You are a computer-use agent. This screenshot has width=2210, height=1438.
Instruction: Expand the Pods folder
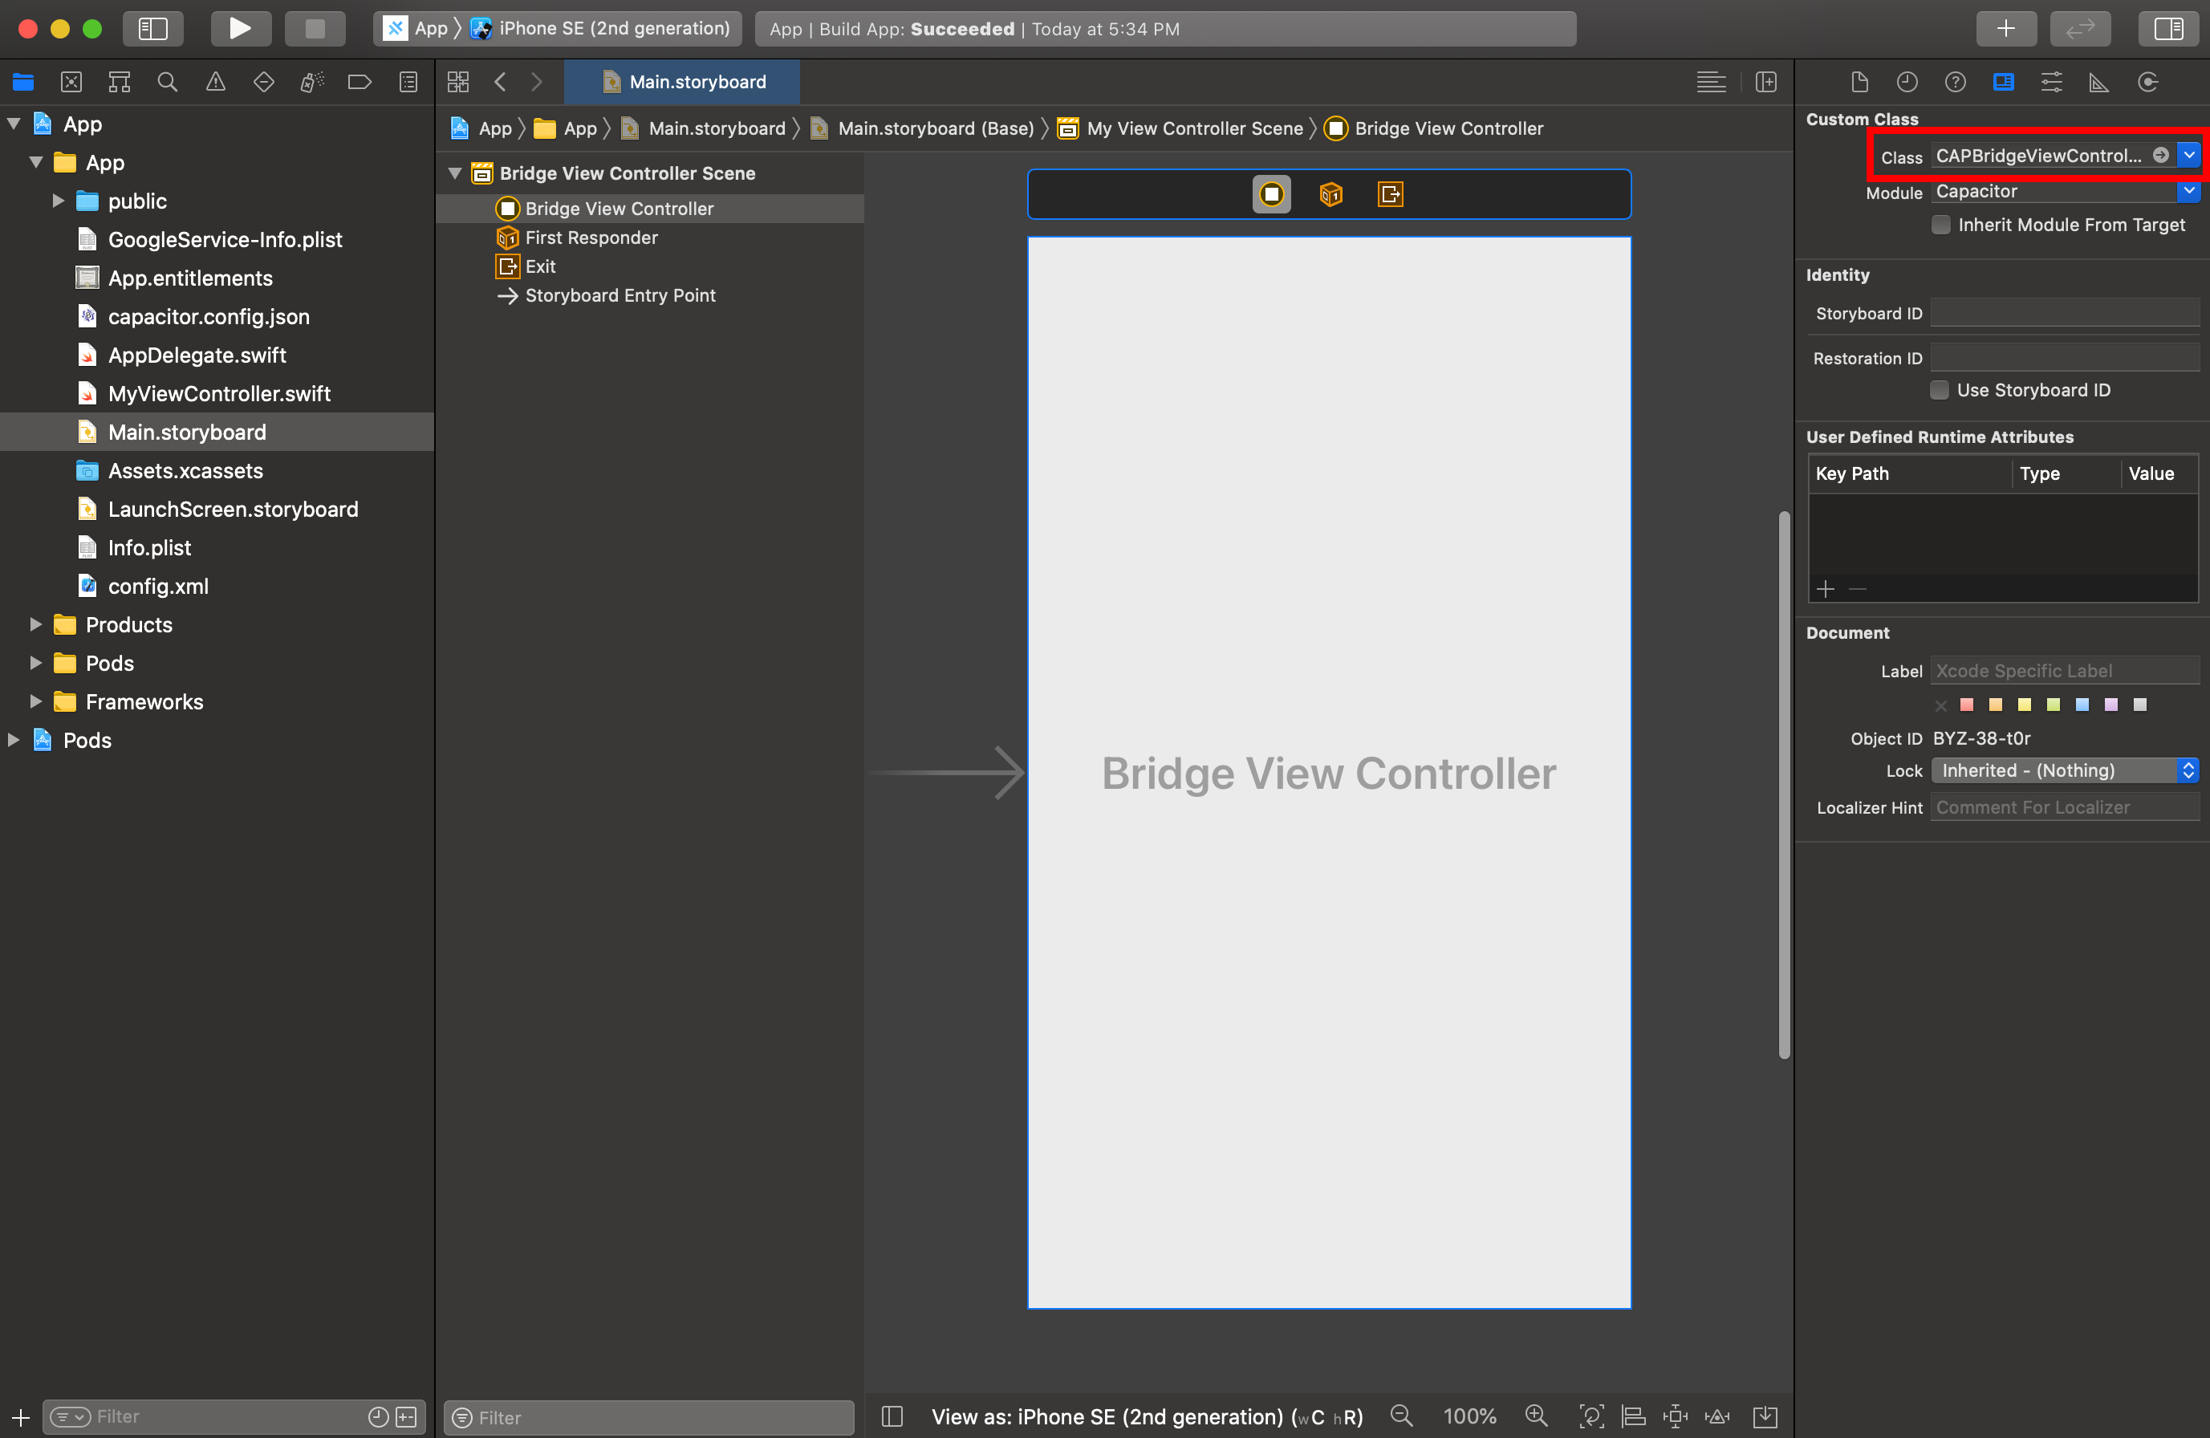[35, 663]
